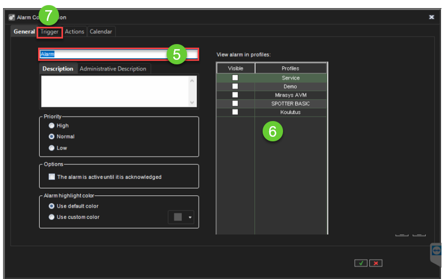Toggle alarm active until acknowledged option
This screenshot has width=443, height=279.
pyautogui.click(x=52, y=177)
